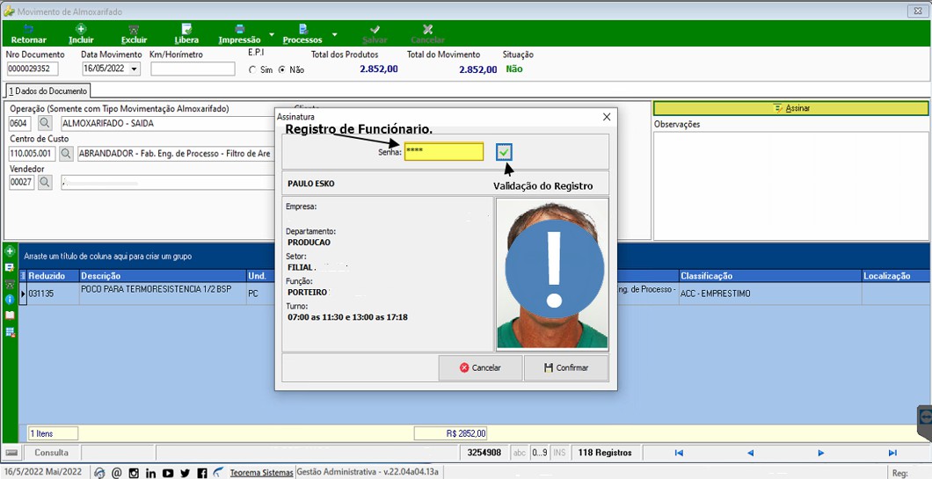The width and height of the screenshot is (932, 479).
Task: Select E.P.I Sim radio button
Action: pyautogui.click(x=254, y=69)
